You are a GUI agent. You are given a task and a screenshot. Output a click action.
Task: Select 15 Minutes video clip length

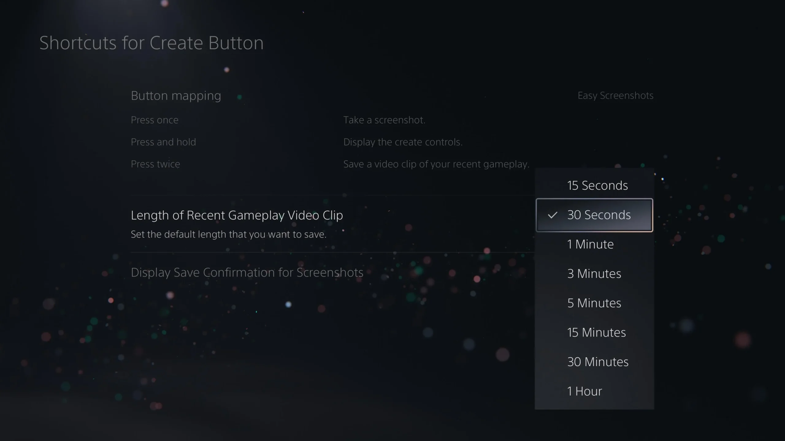[596, 332]
